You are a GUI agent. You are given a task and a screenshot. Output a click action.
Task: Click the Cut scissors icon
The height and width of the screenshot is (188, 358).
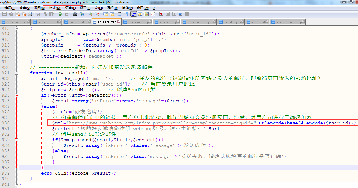(39, 14)
